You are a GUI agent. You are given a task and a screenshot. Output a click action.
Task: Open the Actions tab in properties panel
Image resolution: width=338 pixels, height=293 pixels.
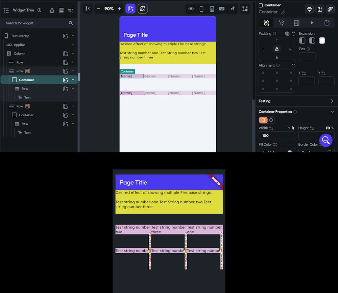(281, 23)
